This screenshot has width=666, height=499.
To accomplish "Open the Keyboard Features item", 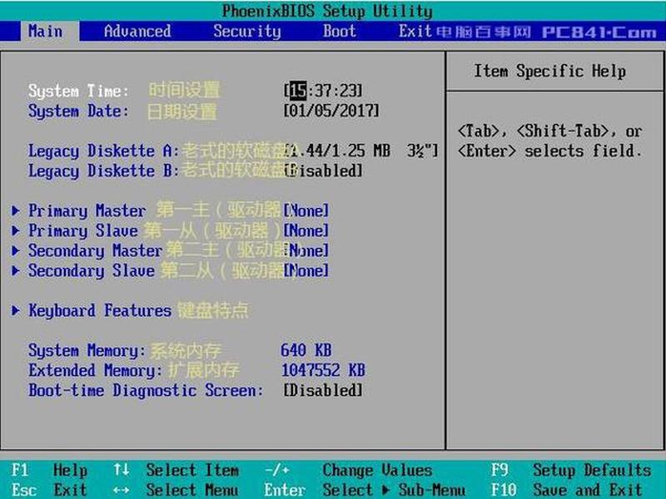I will point(100,310).
